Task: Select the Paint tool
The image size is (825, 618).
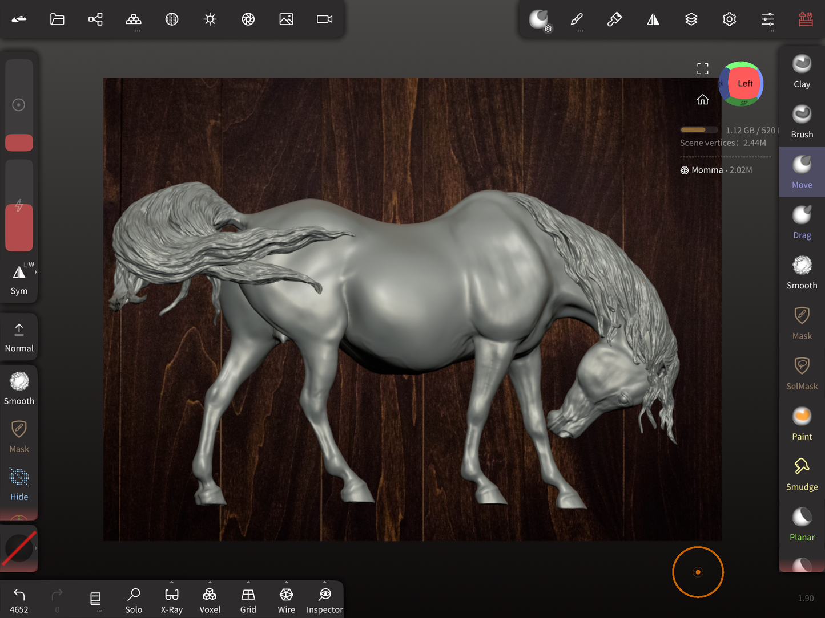Action: (x=802, y=424)
